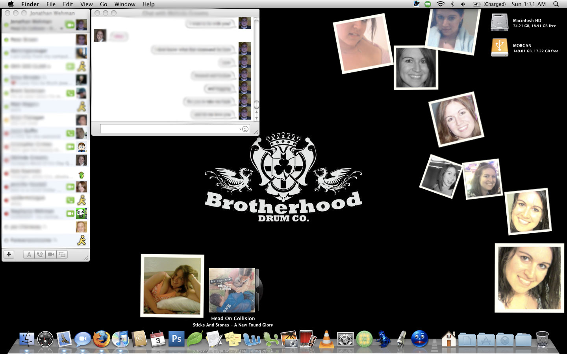The height and width of the screenshot is (354, 567).
Task: Click the blue frog dock icon
Action: pyautogui.click(x=383, y=339)
